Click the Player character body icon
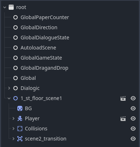The image size is (140, 147). tap(20, 118)
